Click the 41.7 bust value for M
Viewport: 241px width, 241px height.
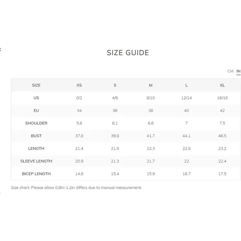tap(151, 136)
